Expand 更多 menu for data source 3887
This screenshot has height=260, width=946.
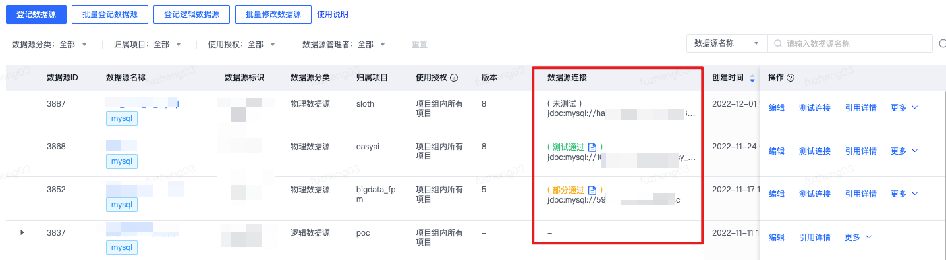click(x=904, y=107)
